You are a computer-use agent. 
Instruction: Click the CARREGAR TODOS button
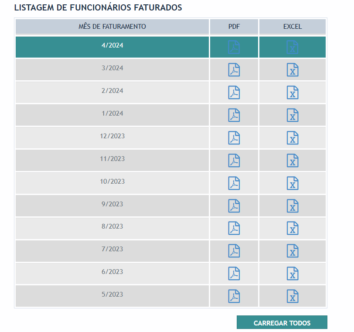(x=282, y=322)
